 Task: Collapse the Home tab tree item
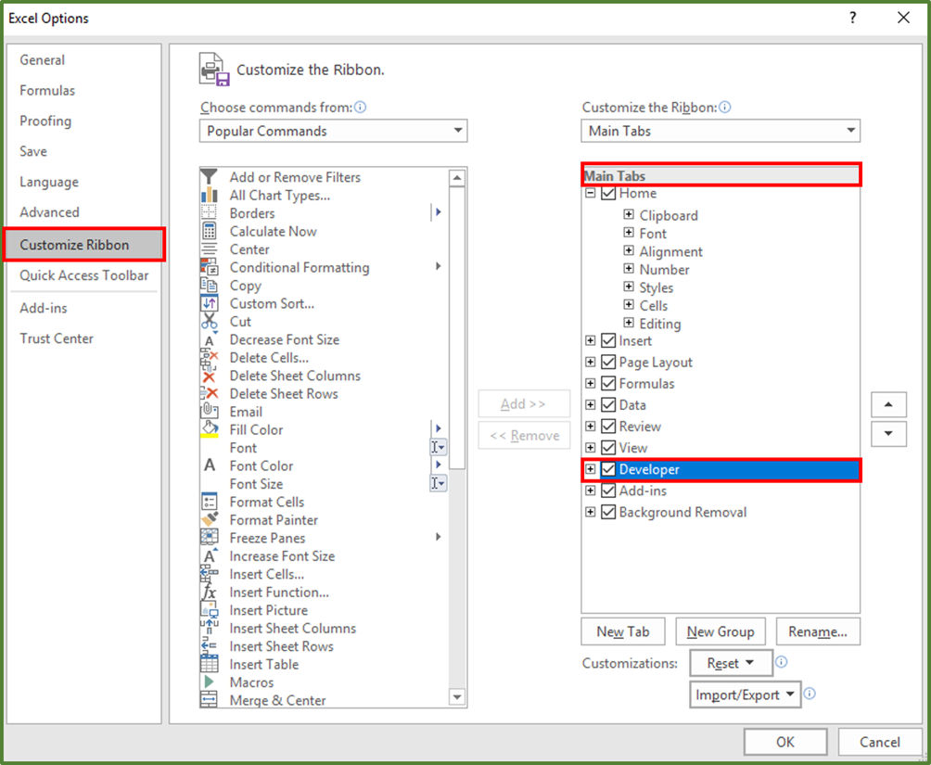click(591, 194)
